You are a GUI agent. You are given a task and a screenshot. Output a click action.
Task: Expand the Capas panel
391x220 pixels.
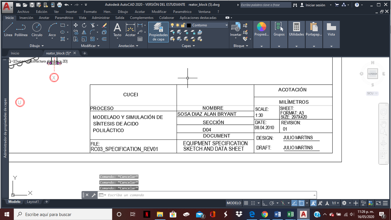tap(188, 46)
